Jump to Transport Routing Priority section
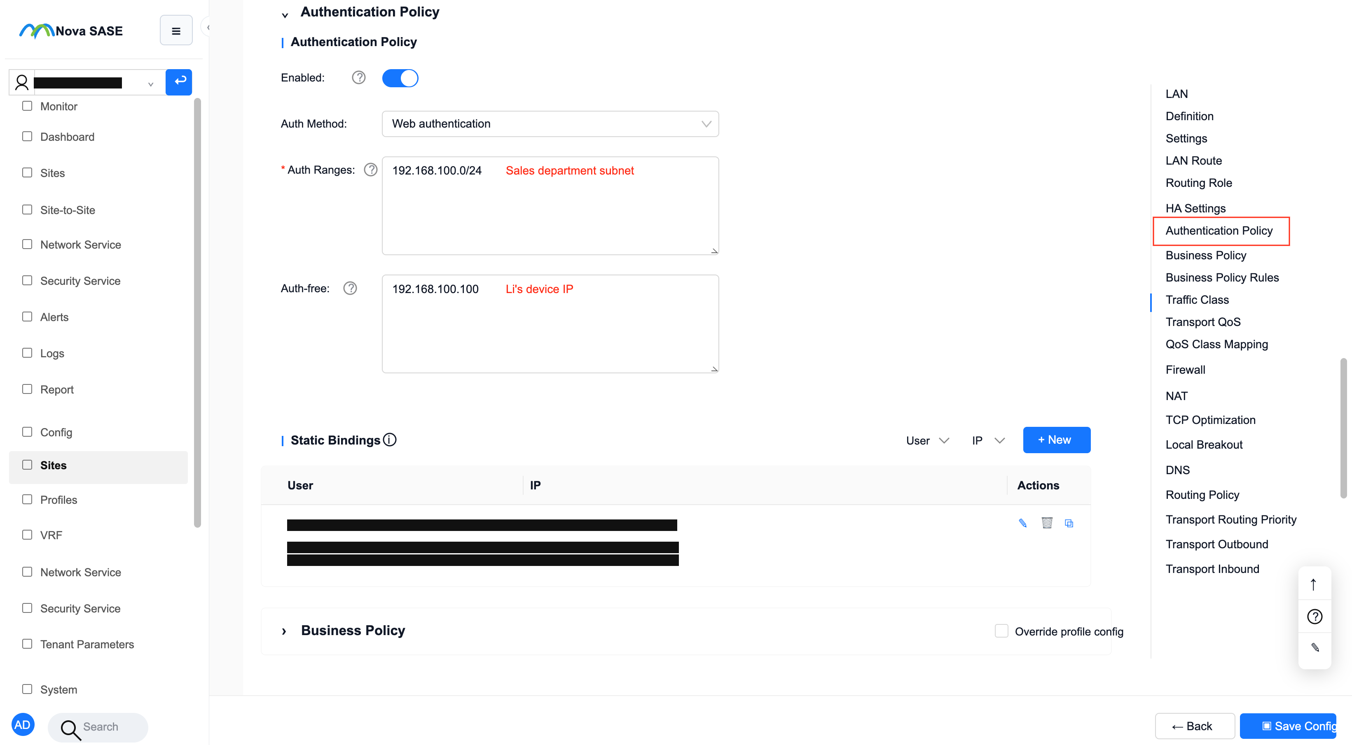 pos(1231,519)
